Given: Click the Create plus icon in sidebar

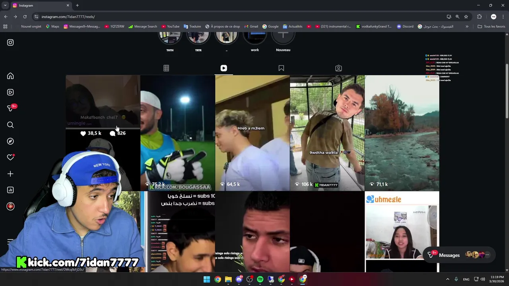Looking at the screenshot, I should pos(10,174).
